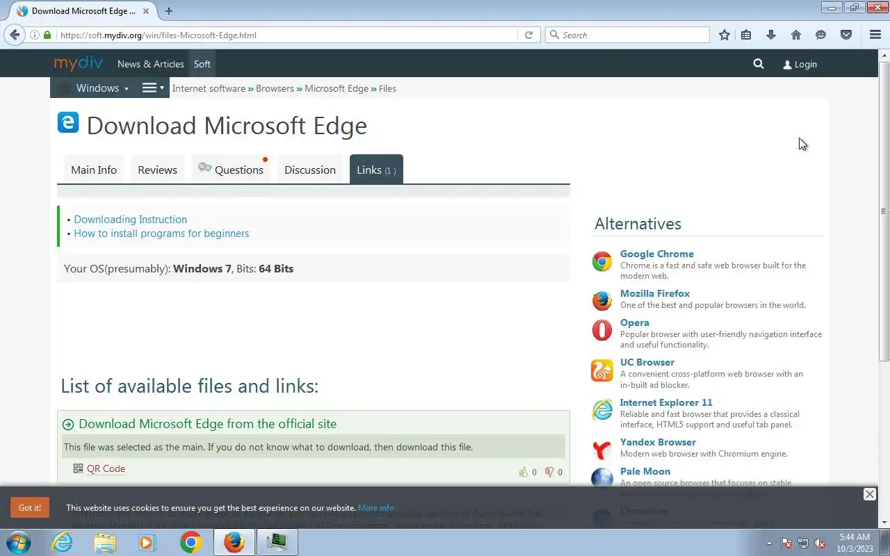The width and height of the screenshot is (890, 556).
Task: Click the thumbs down vote icon
Action: (x=549, y=472)
